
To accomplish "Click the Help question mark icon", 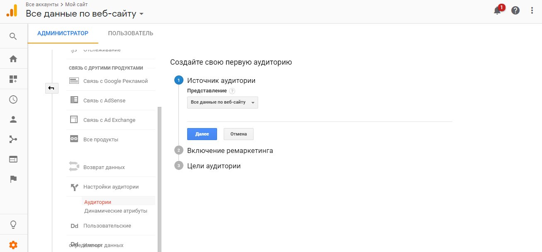I will tap(515, 10).
